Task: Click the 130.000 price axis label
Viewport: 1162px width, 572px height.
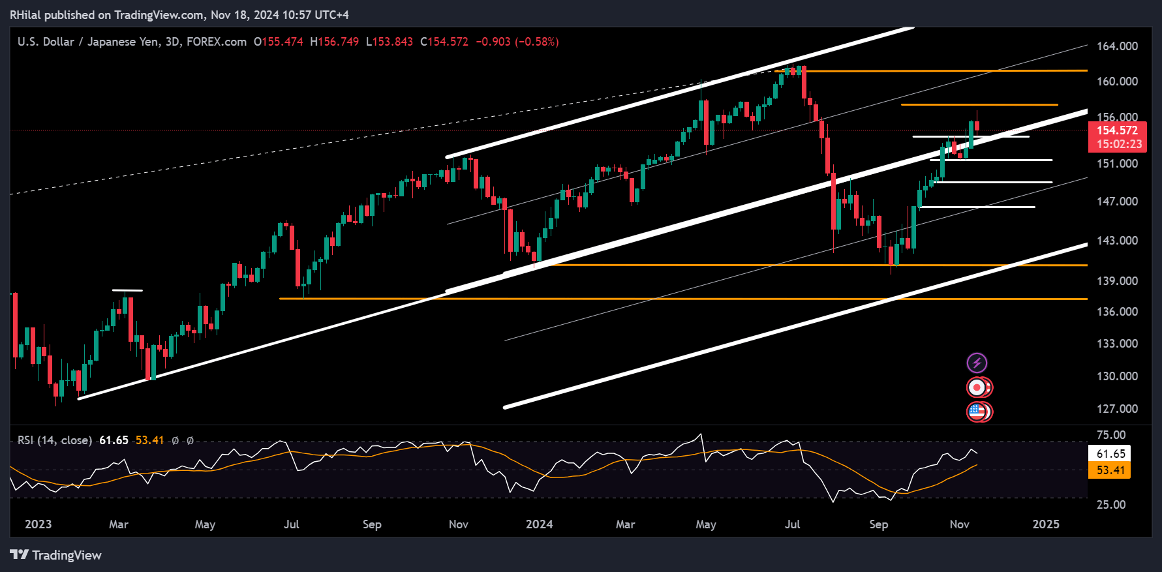Action: [x=1117, y=376]
